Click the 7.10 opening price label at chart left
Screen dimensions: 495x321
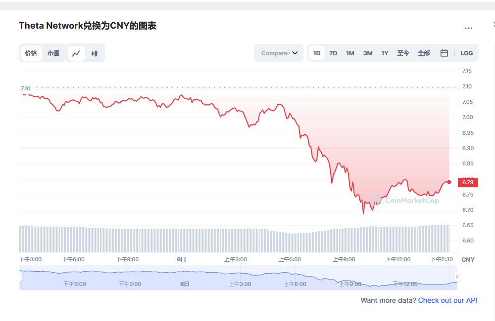pyautogui.click(x=26, y=88)
